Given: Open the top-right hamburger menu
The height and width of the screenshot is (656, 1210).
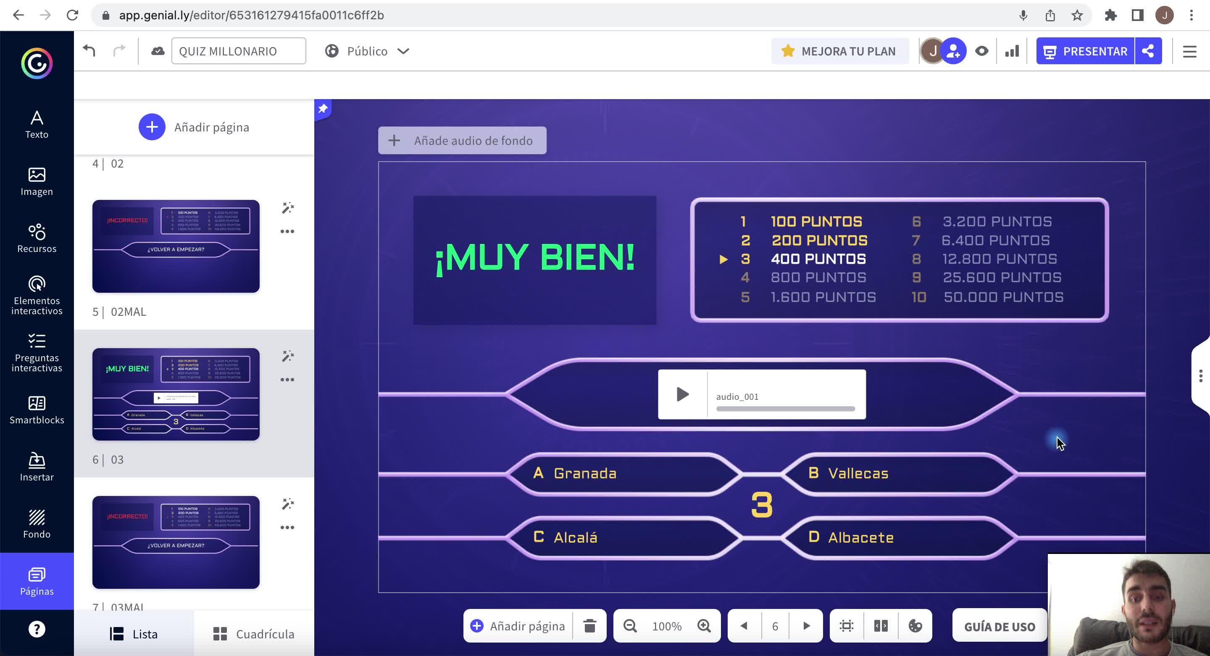Looking at the screenshot, I should click(1189, 51).
